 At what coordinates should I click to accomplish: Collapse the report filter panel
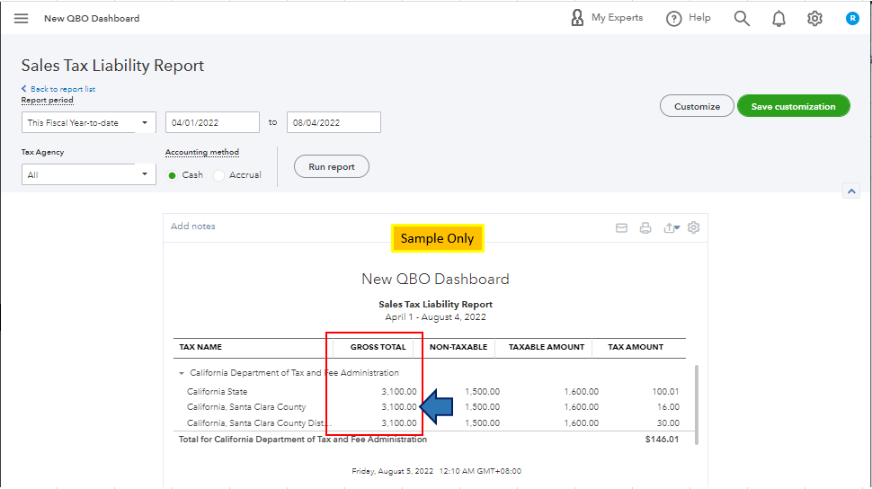click(851, 191)
